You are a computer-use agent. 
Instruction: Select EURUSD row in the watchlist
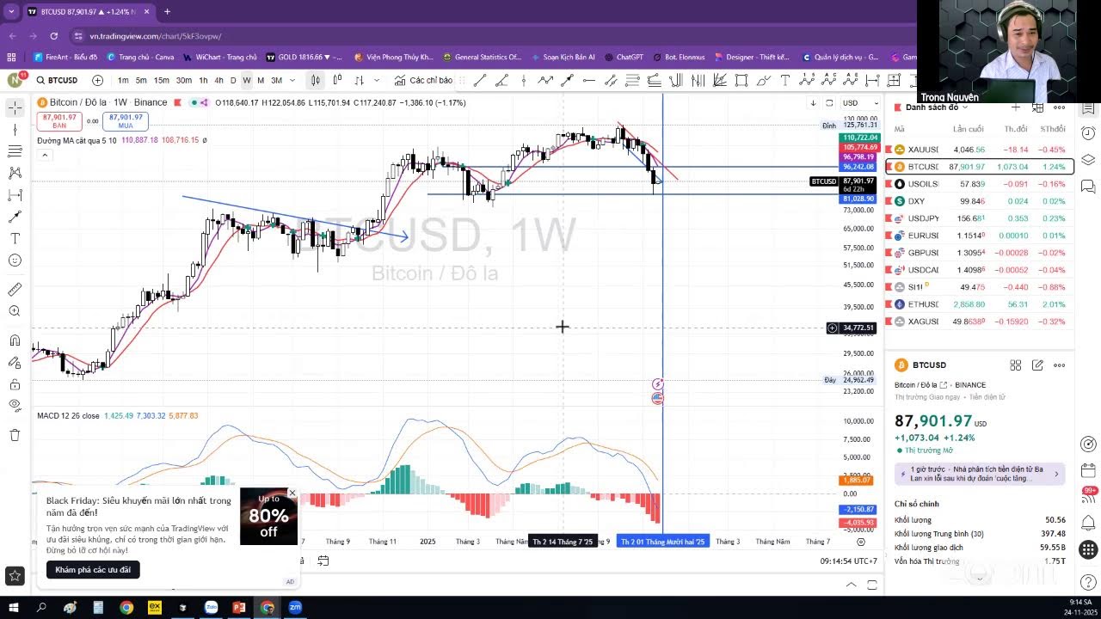click(x=980, y=236)
